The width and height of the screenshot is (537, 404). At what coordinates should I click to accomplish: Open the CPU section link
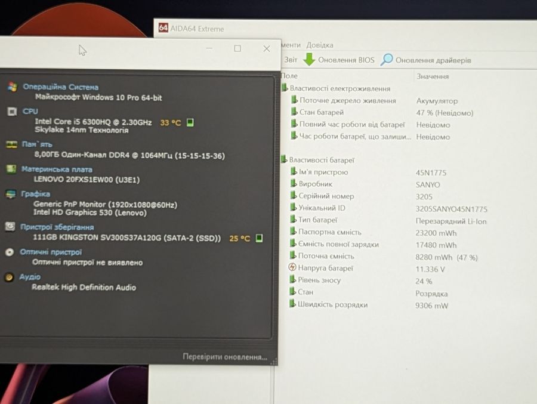point(30,112)
